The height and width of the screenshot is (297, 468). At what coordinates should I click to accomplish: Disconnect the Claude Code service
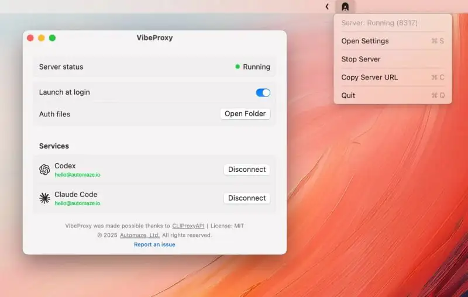pyautogui.click(x=246, y=198)
